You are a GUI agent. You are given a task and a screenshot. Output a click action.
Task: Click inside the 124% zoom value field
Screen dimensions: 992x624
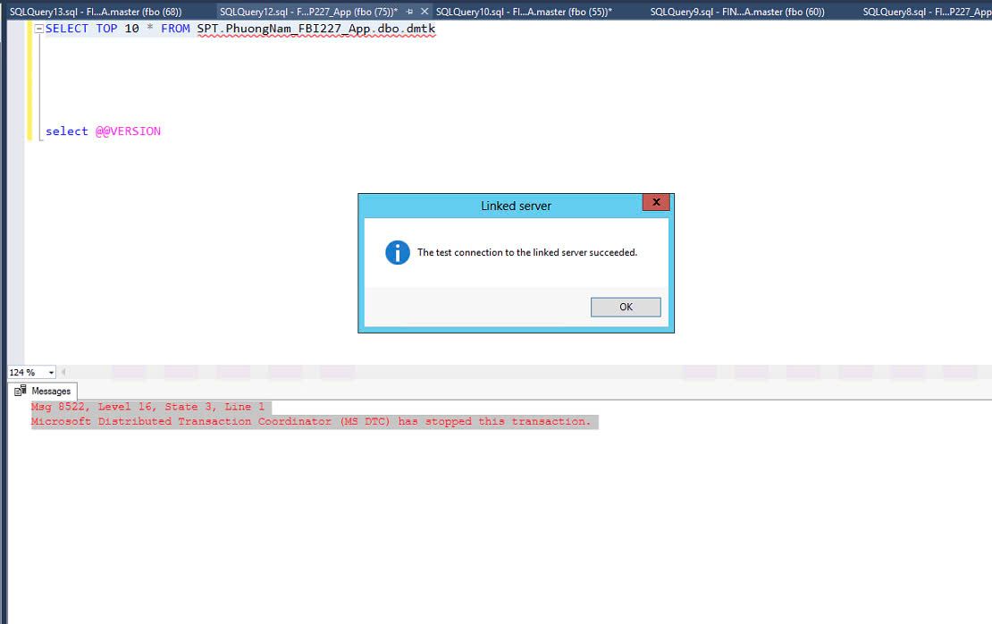pos(22,372)
